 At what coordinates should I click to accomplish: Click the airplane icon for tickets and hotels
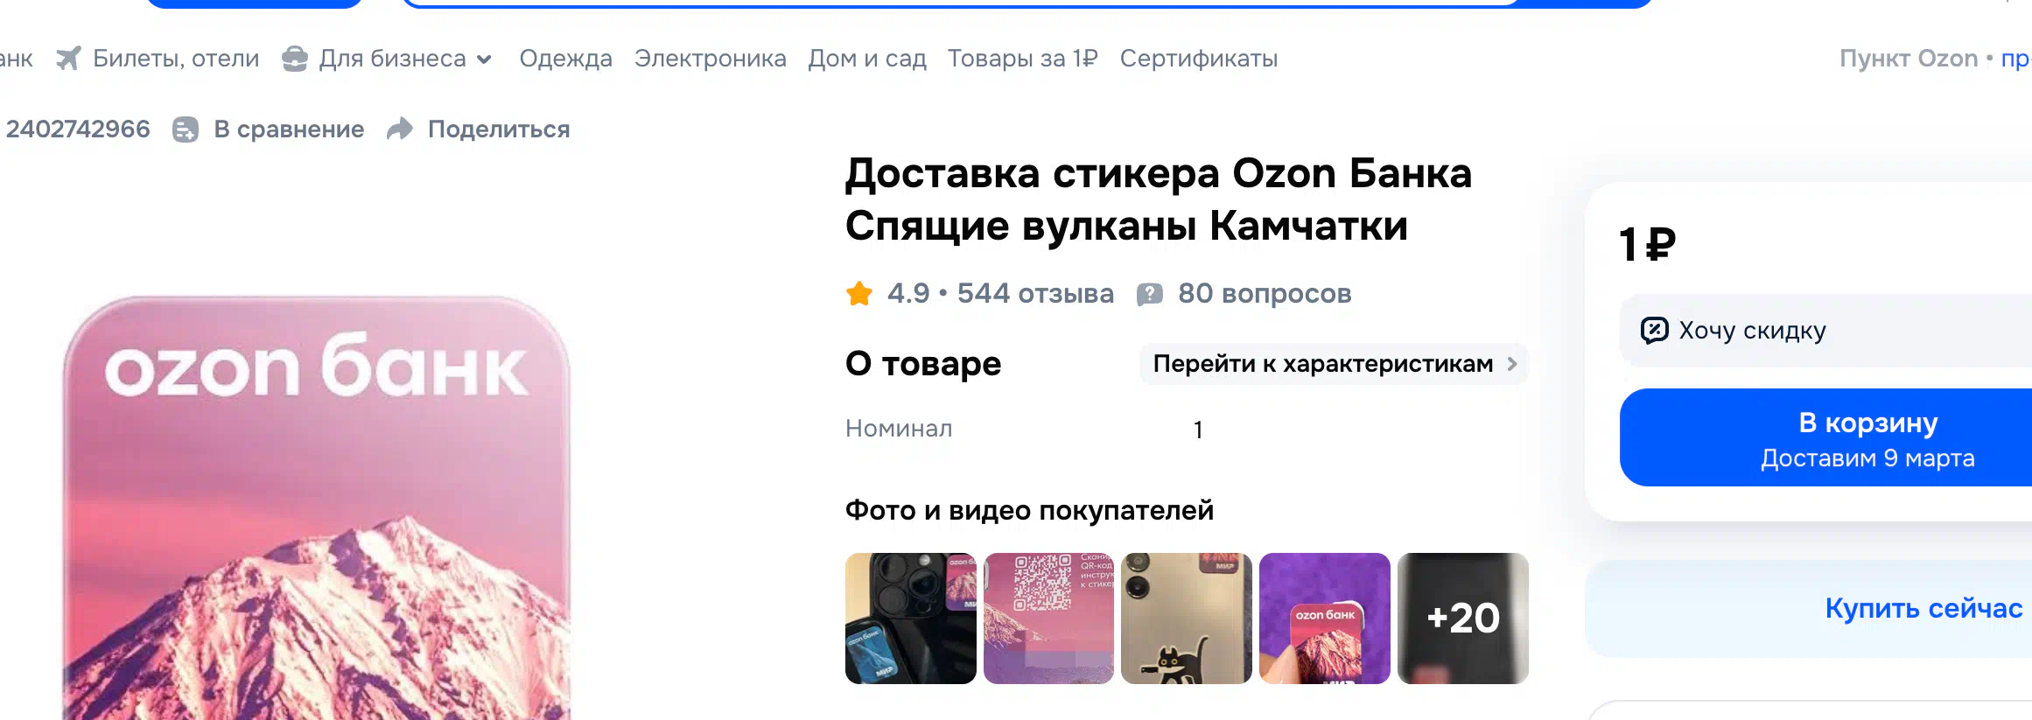[x=68, y=59]
